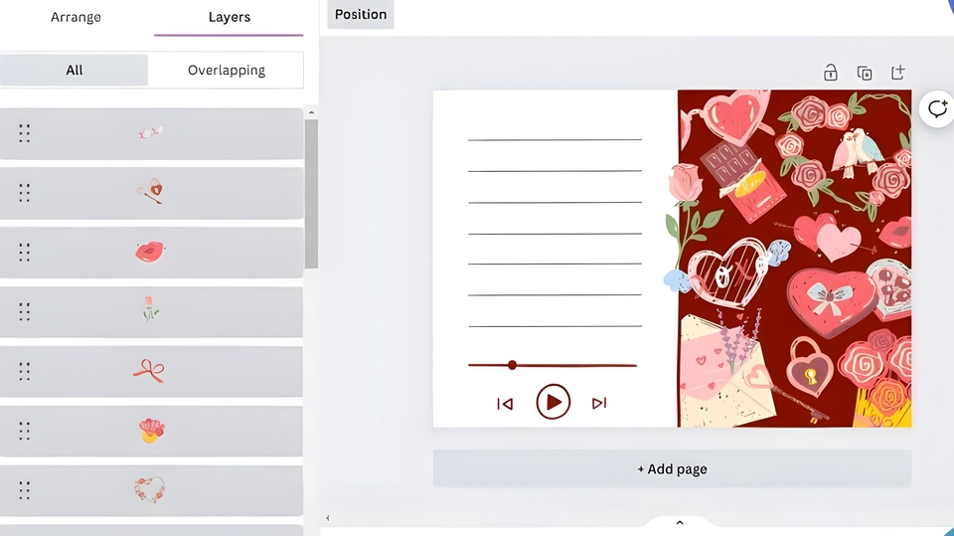The width and height of the screenshot is (954, 536).
Task: Select the heart wreath layer thumbnail
Action: (150, 489)
